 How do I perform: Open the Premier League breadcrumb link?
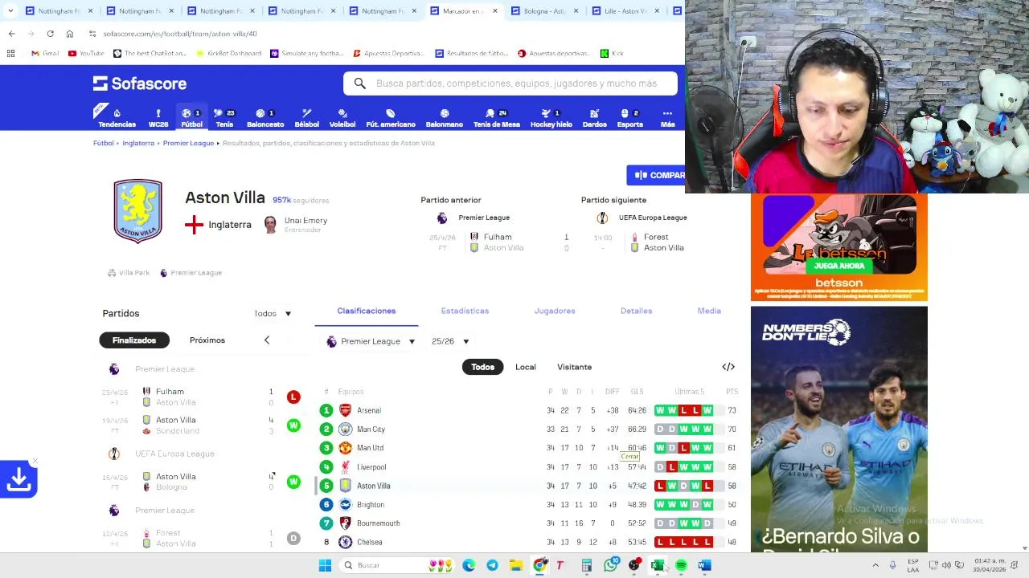pos(188,143)
